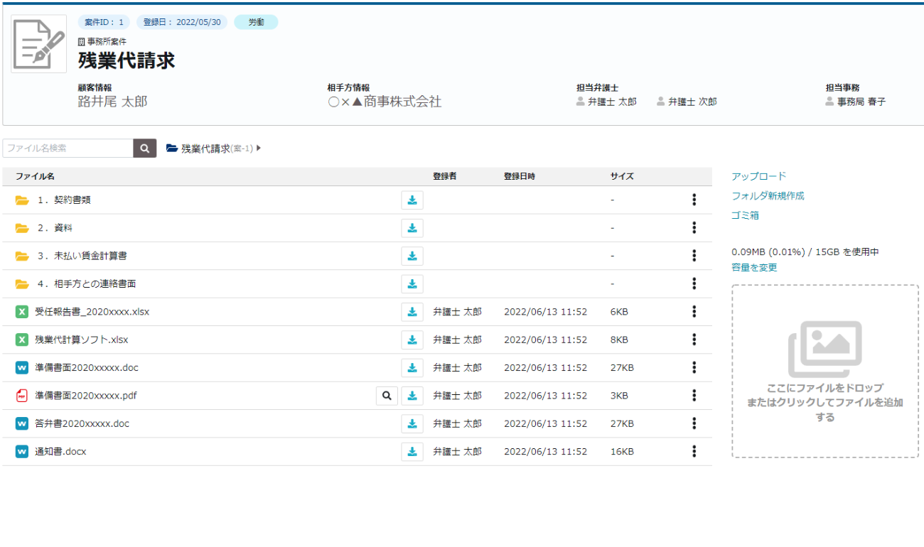Download 準備書面2020xxxxx.doc
Viewport: 924px width, 547px height.
(412, 368)
